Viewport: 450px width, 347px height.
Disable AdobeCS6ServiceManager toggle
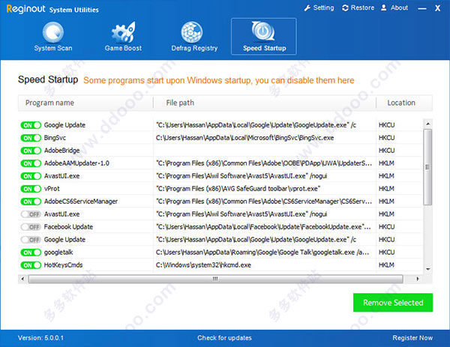pos(31,202)
